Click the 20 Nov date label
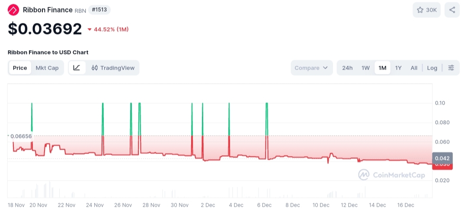Image resolution: width=467 pixels, height=218 pixels. (38, 205)
